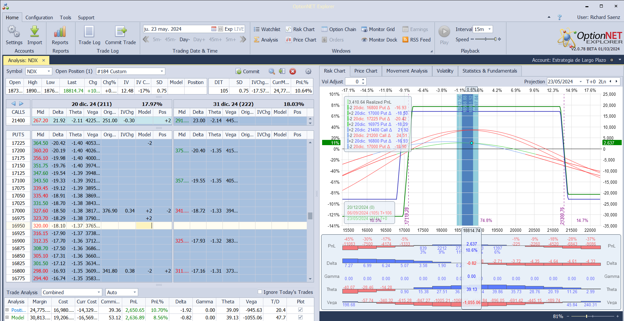Go to previous expiration with left arrow
The height and width of the screenshot is (321, 624).
(x=13, y=104)
